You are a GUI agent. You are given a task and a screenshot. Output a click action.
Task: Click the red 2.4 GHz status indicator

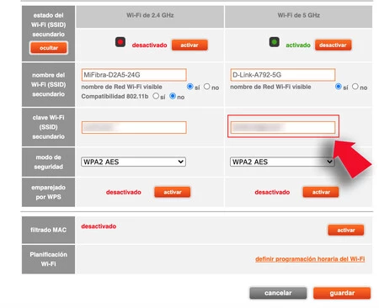click(x=120, y=42)
